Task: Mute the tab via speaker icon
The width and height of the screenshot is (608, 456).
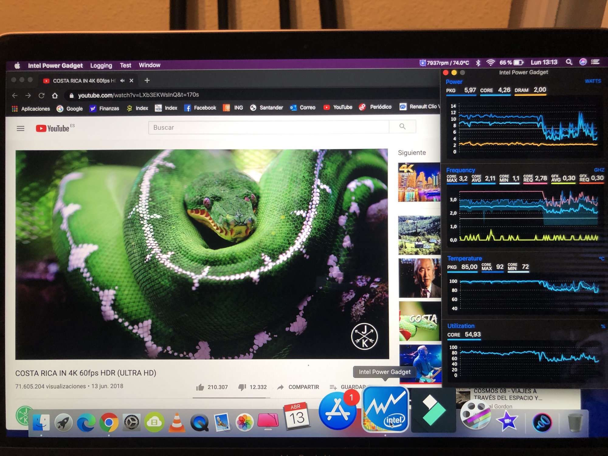Action: (x=122, y=81)
